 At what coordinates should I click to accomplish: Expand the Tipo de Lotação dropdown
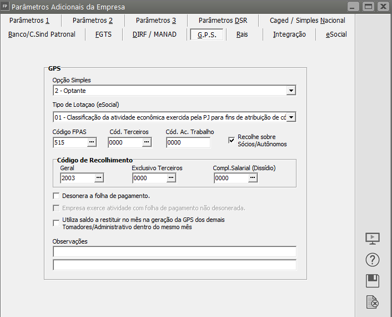point(291,117)
